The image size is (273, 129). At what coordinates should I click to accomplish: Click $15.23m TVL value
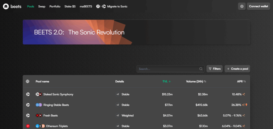(167, 94)
